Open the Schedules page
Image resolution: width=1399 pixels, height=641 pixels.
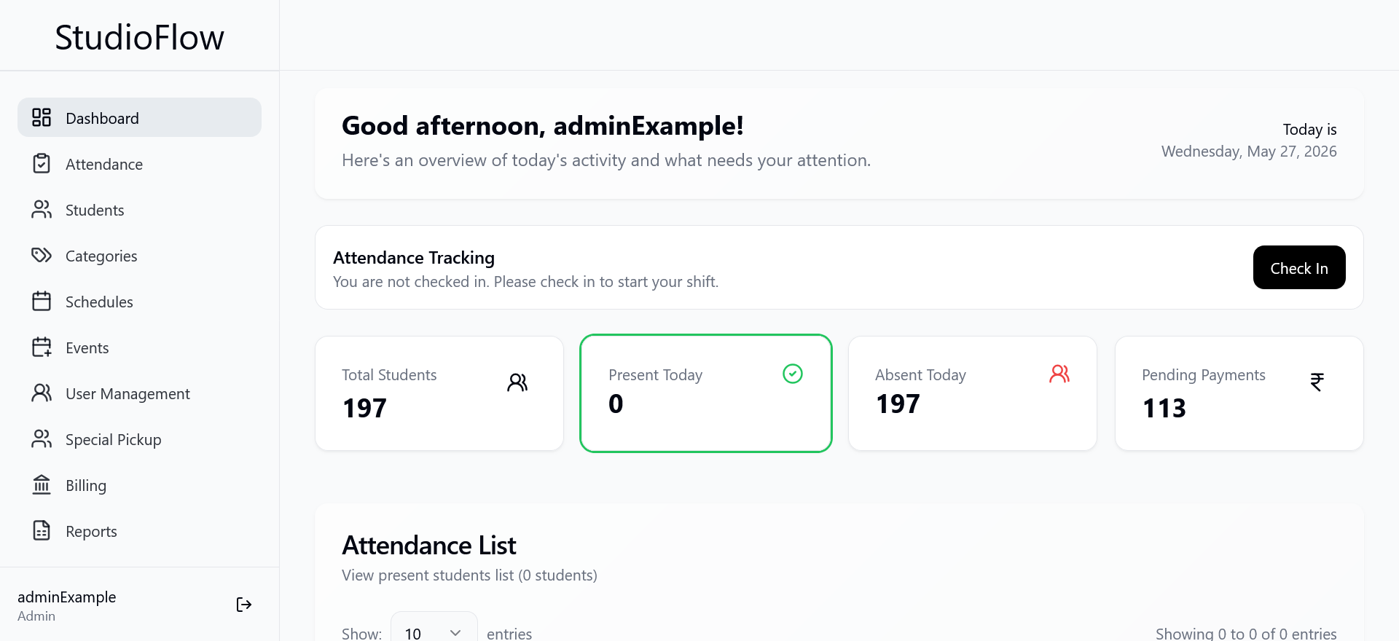139,301
